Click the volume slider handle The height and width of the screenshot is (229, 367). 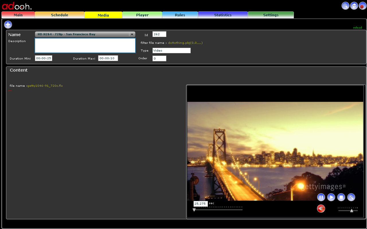point(352,210)
